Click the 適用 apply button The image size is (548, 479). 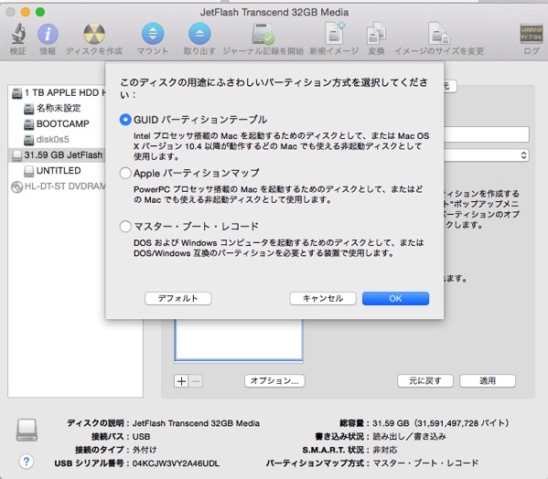click(488, 381)
